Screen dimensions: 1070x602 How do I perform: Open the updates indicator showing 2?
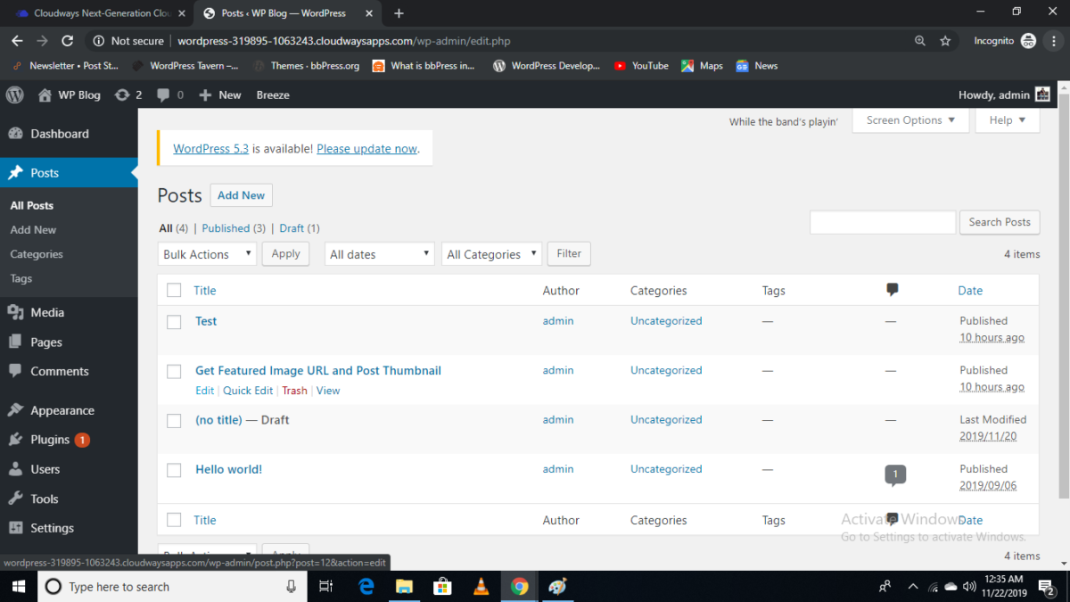(128, 95)
